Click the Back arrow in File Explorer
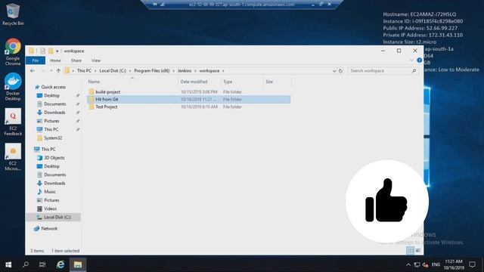Screen dimensions: 484x272 (x=33, y=70)
